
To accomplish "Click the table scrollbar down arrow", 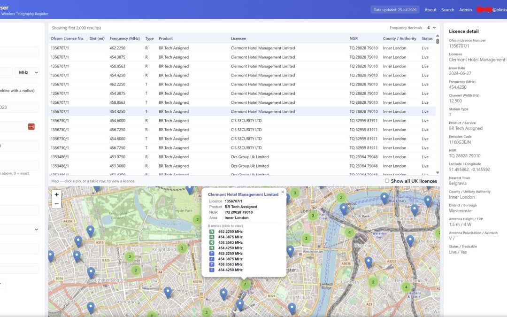I will 438,173.
